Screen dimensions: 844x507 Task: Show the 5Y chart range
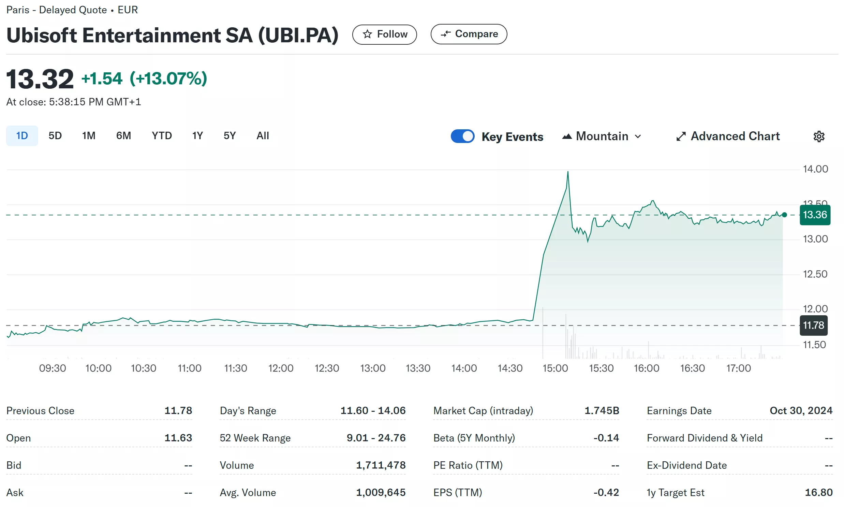click(x=229, y=136)
